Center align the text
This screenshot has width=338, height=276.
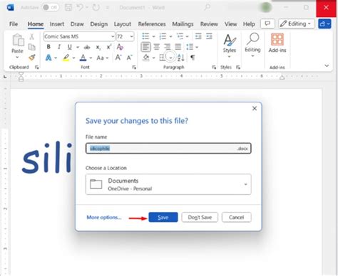pyautogui.click(x=157, y=47)
